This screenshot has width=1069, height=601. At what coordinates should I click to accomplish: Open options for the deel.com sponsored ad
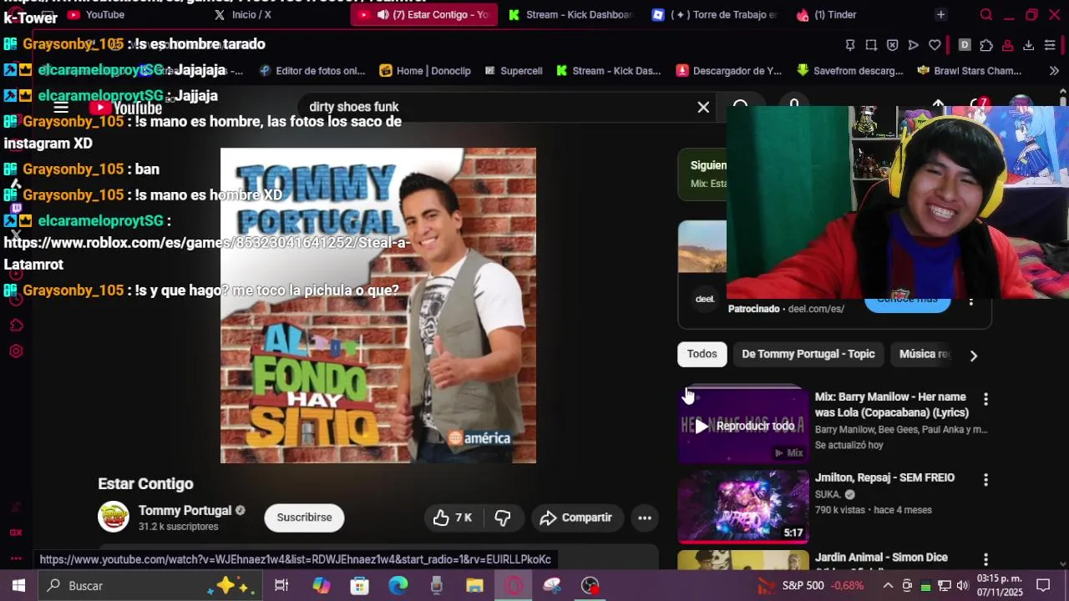pyautogui.click(x=970, y=301)
